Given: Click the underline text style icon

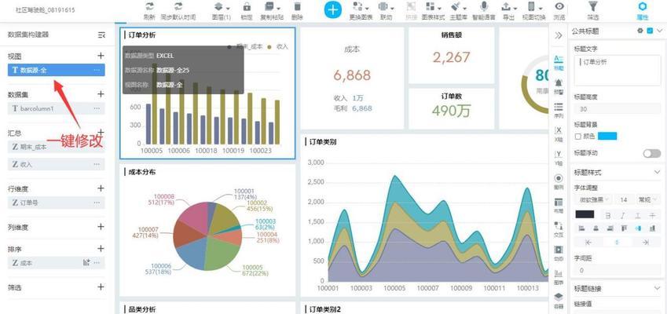Looking at the screenshot, I should [637, 215].
